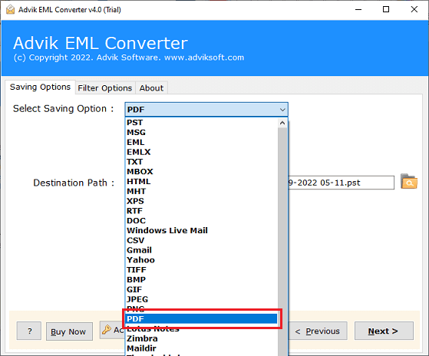This screenshot has height=356, width=429.
Task: Pick TXT as the saving format
Action: point(201,162)
